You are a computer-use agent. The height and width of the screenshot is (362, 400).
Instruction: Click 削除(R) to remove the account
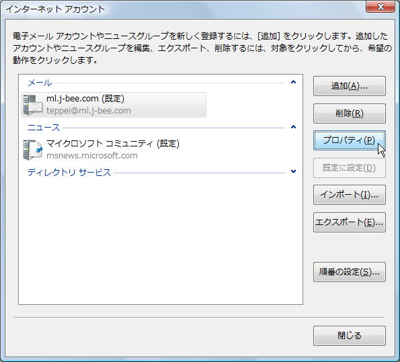tap(349, 114)
